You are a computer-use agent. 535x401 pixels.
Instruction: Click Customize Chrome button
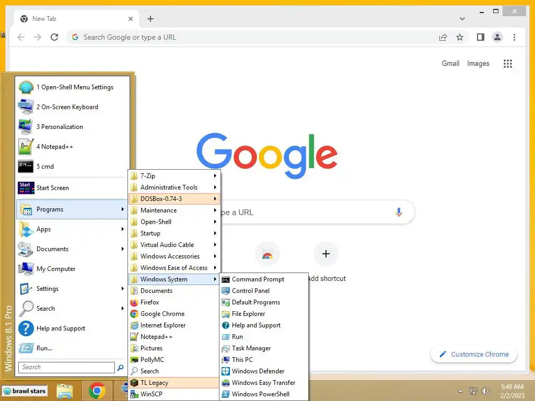coord(474,355)
